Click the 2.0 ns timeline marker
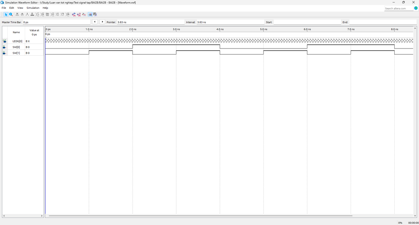419x225 pixels. 133,29
